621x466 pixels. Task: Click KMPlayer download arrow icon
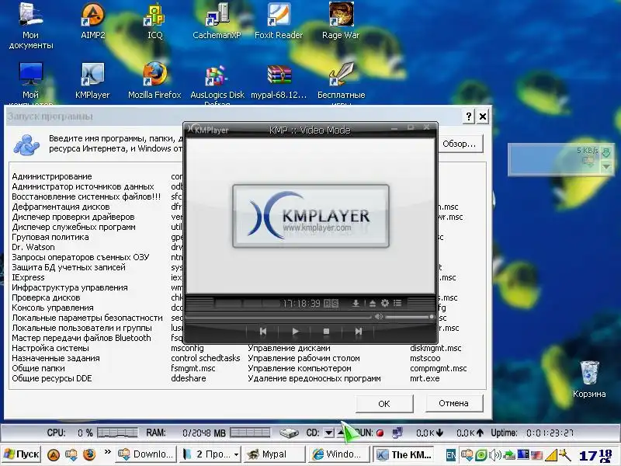pos(356,304)
